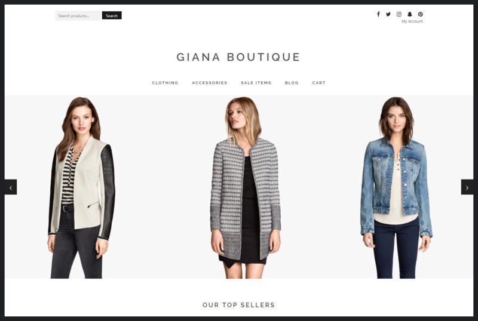
Task: Open the Clothing menu
Action: point(165,83)
